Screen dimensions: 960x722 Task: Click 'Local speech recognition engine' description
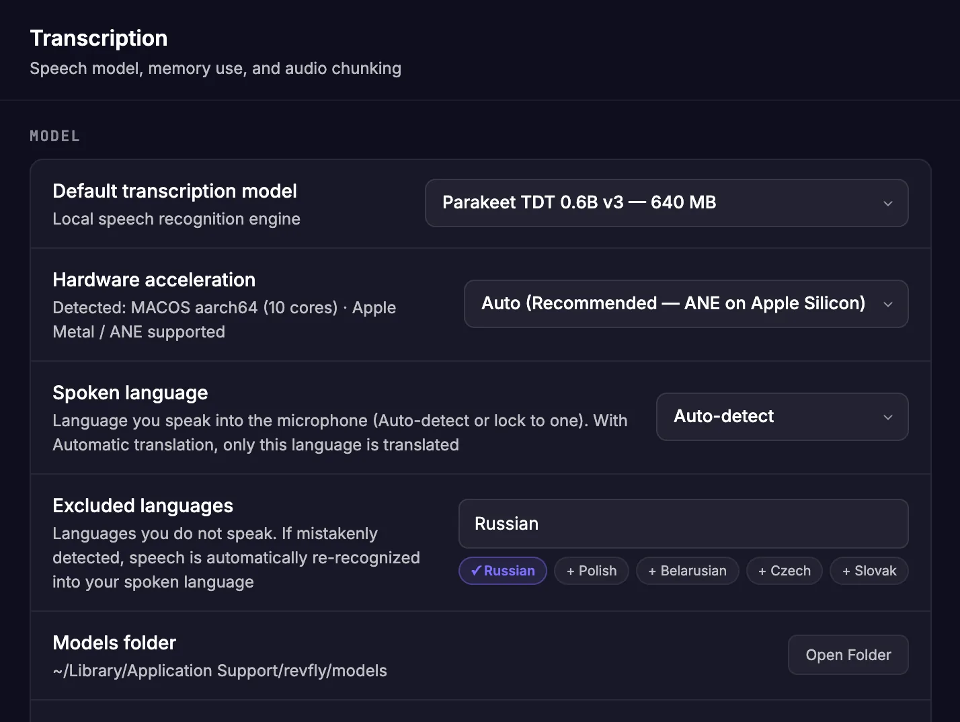point(176,219)
